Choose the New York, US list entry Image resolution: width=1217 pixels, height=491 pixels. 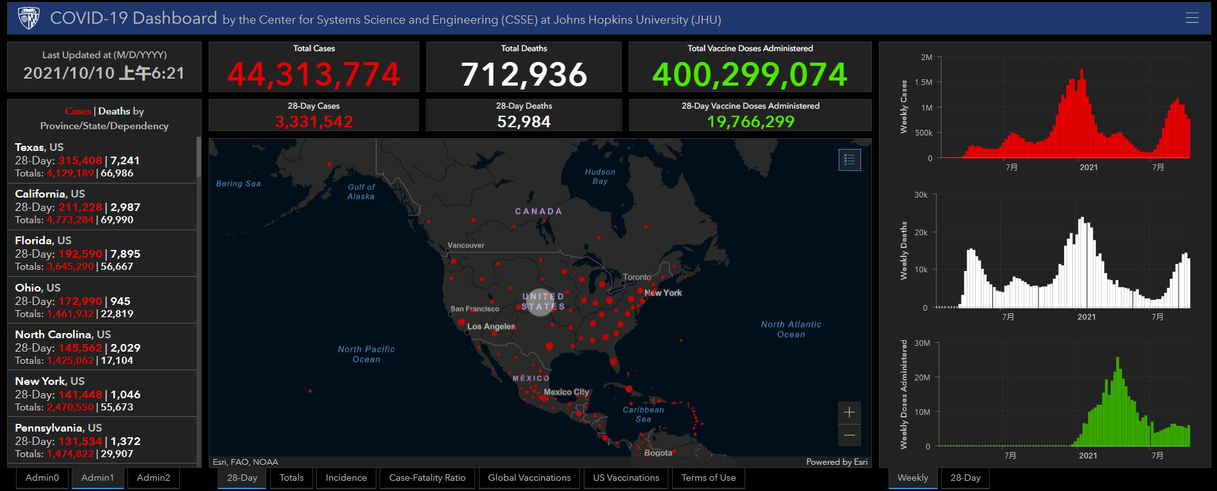pos(102,394)
